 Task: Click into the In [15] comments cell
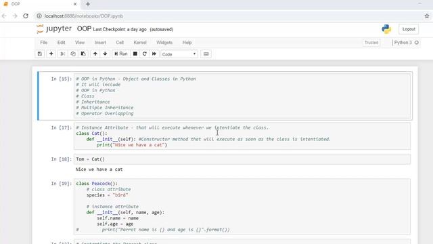tap(242, 96)
